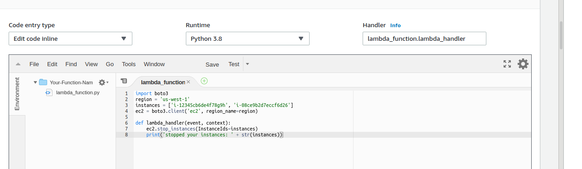Click the ec2 = boto3.client code line
This screenshot has height=169, width=582.
(196, 111)
